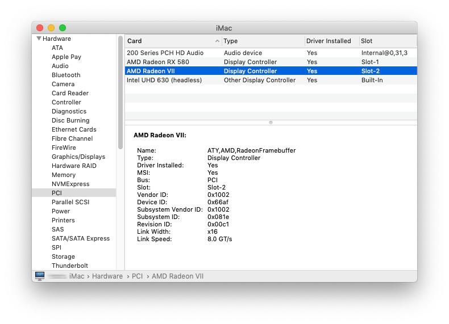Viewport: 449px width, 324px height.
Task: Click iMac in the path bar
Action: [x=77, y=276]
